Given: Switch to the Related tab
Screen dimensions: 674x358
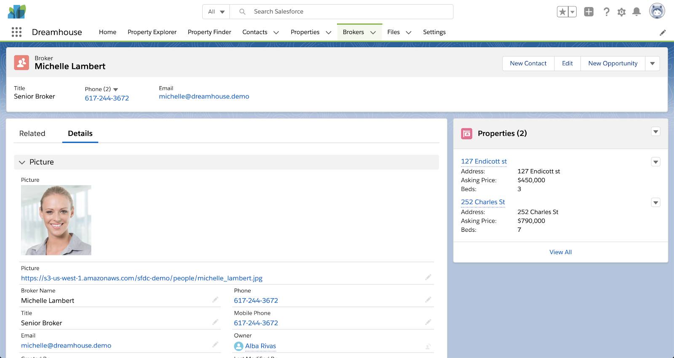Looking at the screenshot, I should tap(32, 133).
